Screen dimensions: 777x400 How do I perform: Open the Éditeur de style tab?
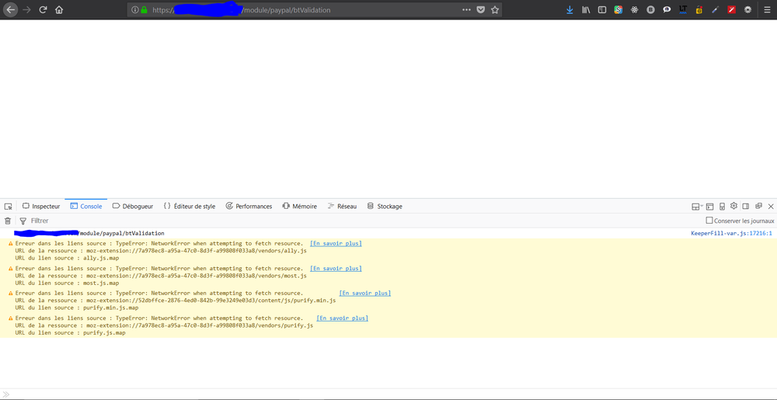coord(190,207)
